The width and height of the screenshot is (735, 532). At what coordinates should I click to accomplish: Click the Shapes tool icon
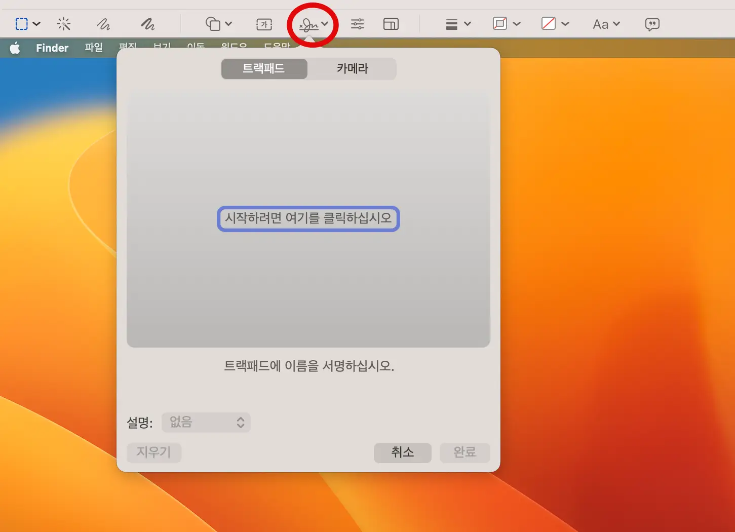(x=213, y=24)
